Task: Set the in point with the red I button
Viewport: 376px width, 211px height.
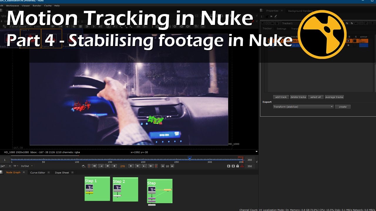Action: (89, 166)
